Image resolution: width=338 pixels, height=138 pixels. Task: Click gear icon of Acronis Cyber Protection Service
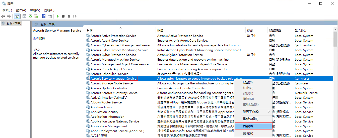(88, 55)
